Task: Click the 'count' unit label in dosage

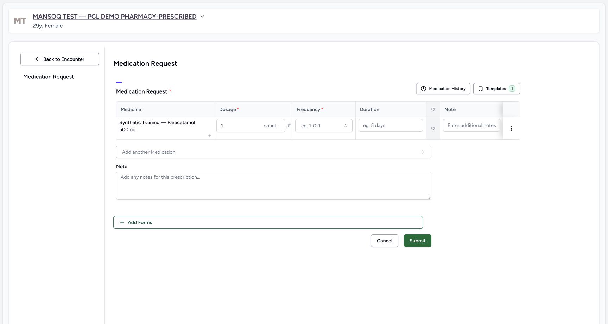Action: pyautogui.click(x=270, y=126)
